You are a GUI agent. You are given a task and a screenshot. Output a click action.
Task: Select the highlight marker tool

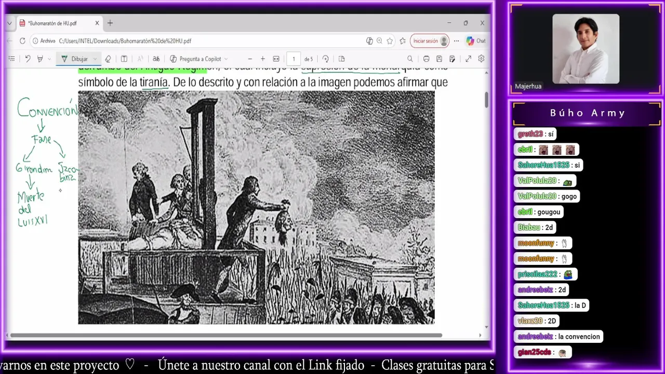[39, 59]
